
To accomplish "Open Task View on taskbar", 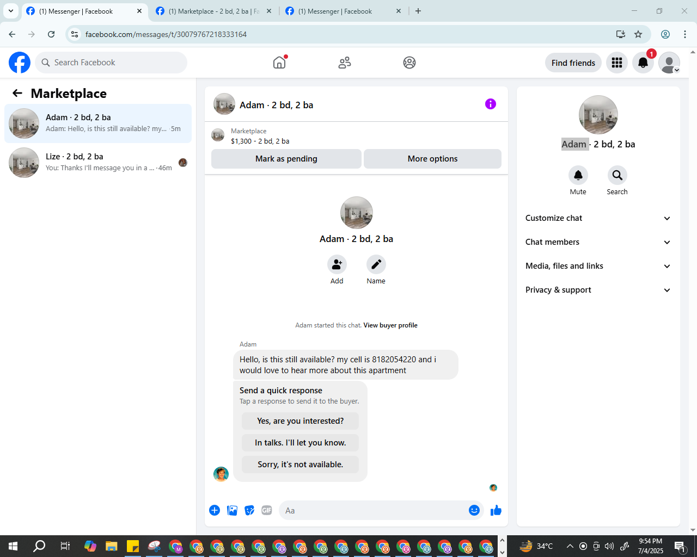I will [65, 546].
